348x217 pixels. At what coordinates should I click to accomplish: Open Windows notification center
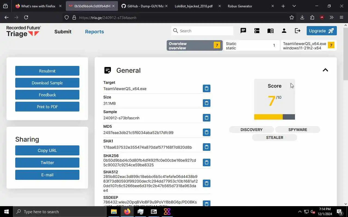click(x=339, y=212)
